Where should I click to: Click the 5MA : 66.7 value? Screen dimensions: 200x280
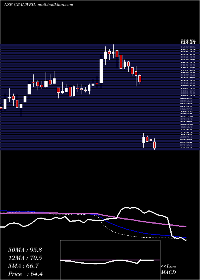click(23, 266)
